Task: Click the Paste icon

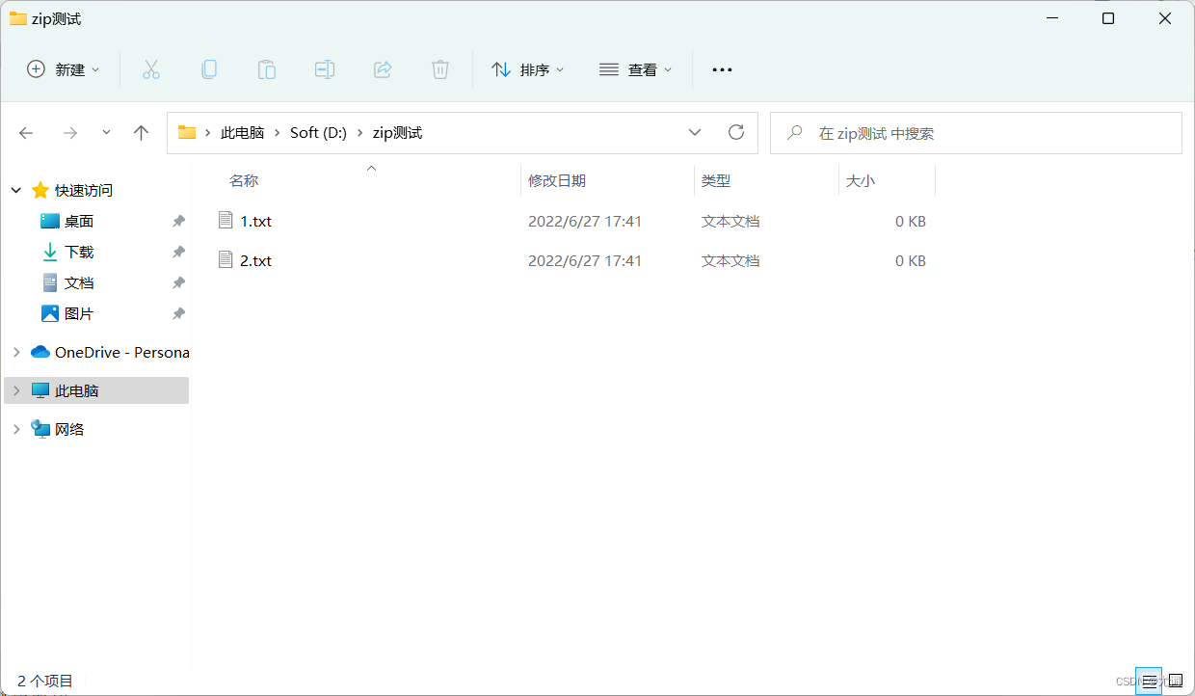Action: point(267,68)
